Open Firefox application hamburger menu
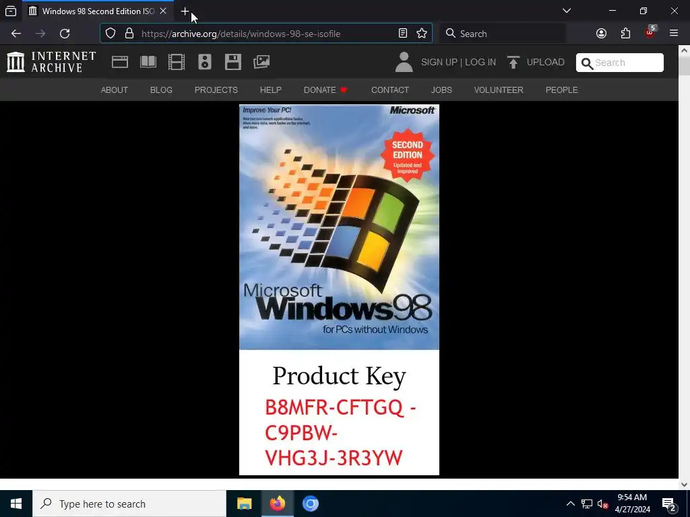Image resolution: width=690 pixels, height=517 pixels. 674,34
